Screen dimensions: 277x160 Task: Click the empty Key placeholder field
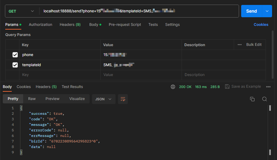click(60, 75)
